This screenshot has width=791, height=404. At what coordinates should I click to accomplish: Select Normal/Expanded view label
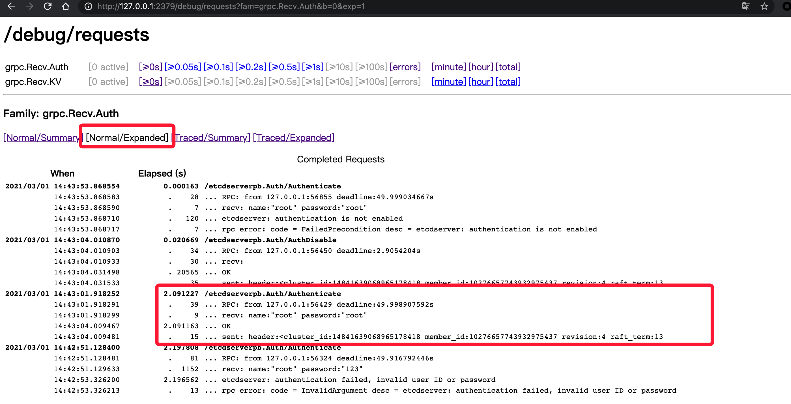click(127, 137)
